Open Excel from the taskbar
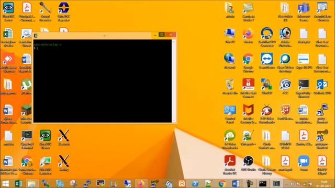The image size is (335, 188). (18, 183)
